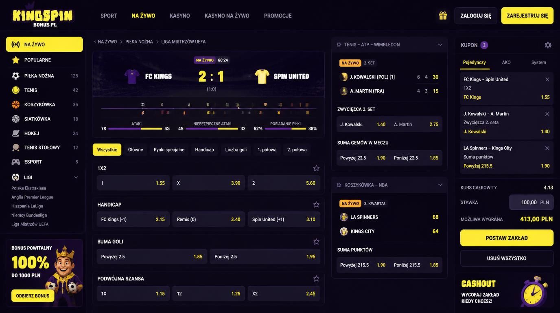The height and width of the screenshot is (313, 560).
Task: Open coupon settings gear icon
Action: (x=548, y=45)
